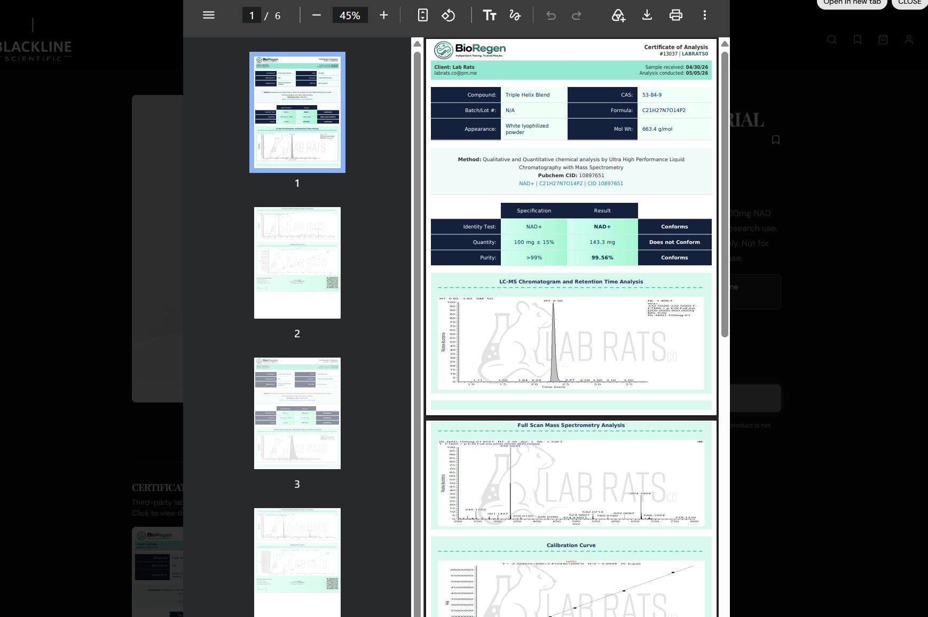This screenshot has width=928, height=617.
Task: Zoom in with the plus icon
Action: [x=383, y=15]
